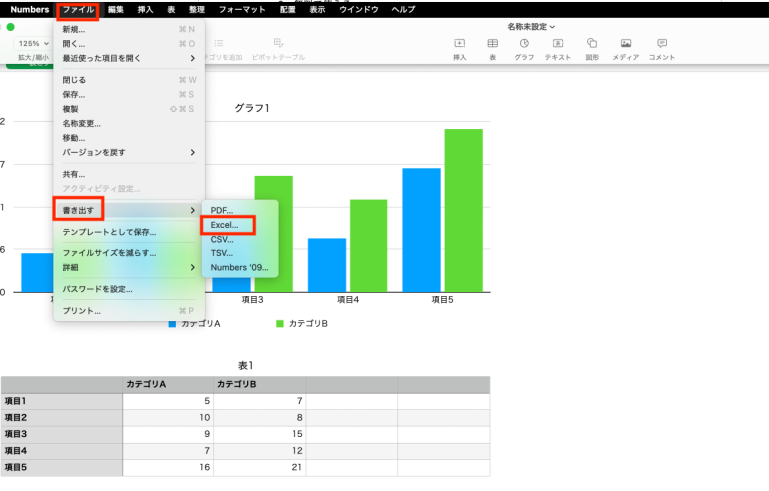Viewport: 769px width, 491px height.
Task: Select cell with value 16
Action: click(x=168, y=467)
